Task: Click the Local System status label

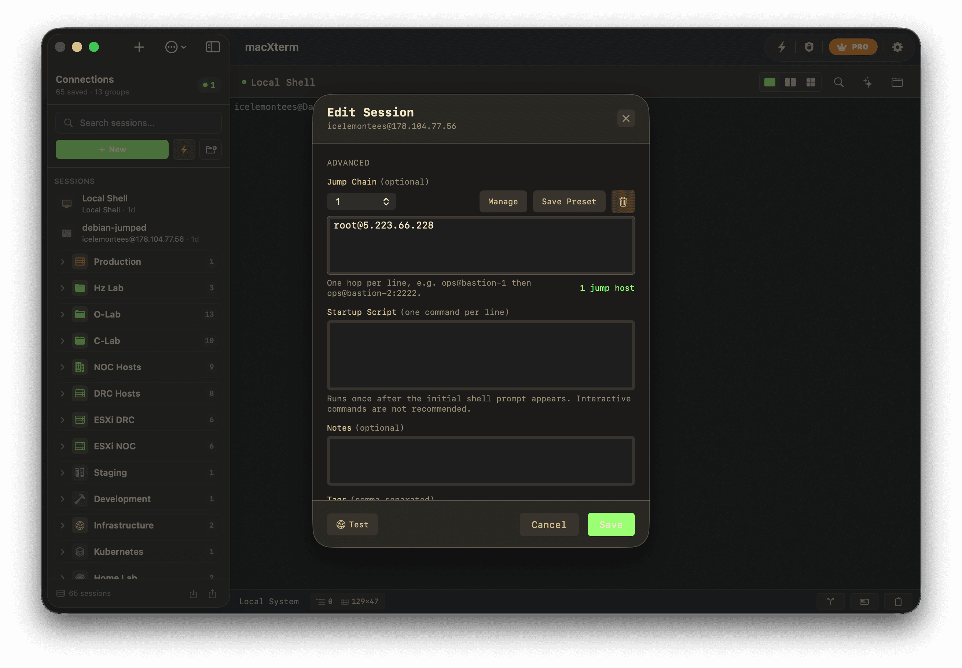Action: (269, 601)
